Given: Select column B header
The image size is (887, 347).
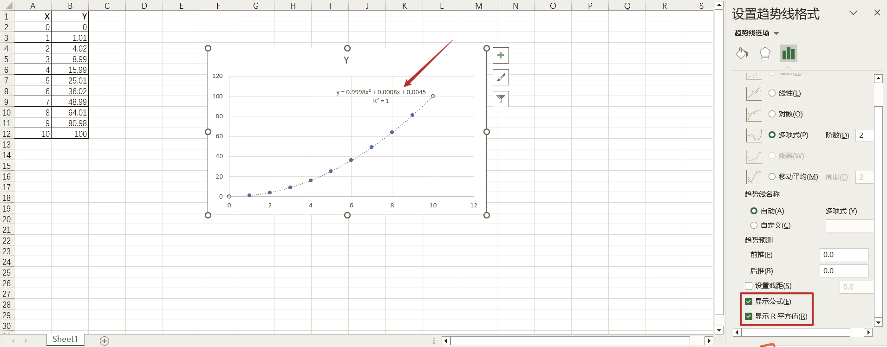Looking at the screenshot, I should [70, 6].
